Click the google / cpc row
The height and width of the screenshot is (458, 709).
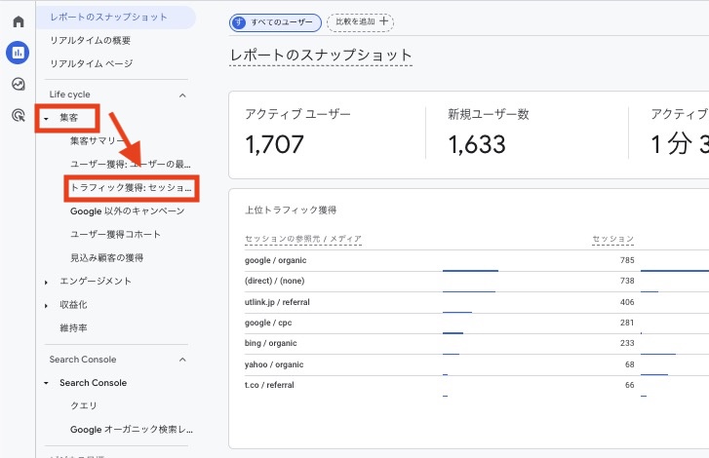[268, 323]
